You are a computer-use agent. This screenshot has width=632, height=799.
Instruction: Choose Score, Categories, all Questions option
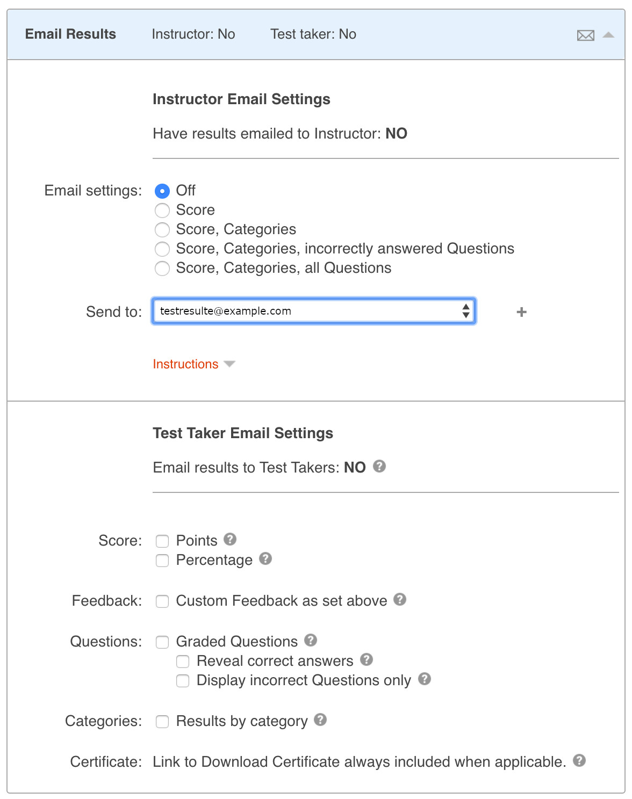point(162,268)
